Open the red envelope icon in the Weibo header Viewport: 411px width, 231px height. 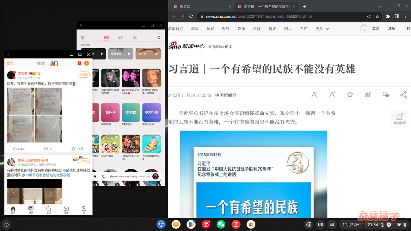click(79, 63)
